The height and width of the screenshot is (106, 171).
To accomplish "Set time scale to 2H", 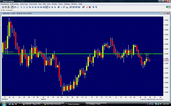I will point(41,7).
